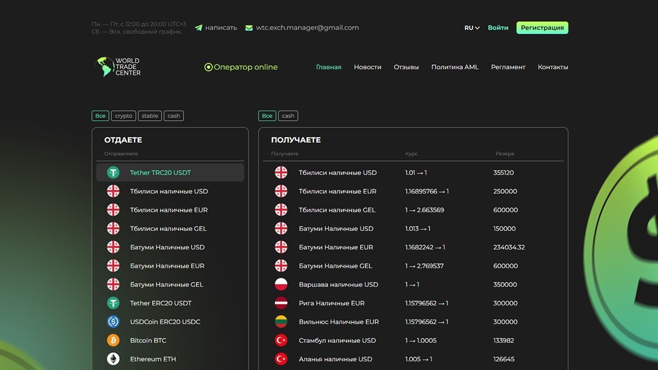Click the Latvian flag for Рига EUR
This screenshot has width=658, height=370.
tap(281, 303)
